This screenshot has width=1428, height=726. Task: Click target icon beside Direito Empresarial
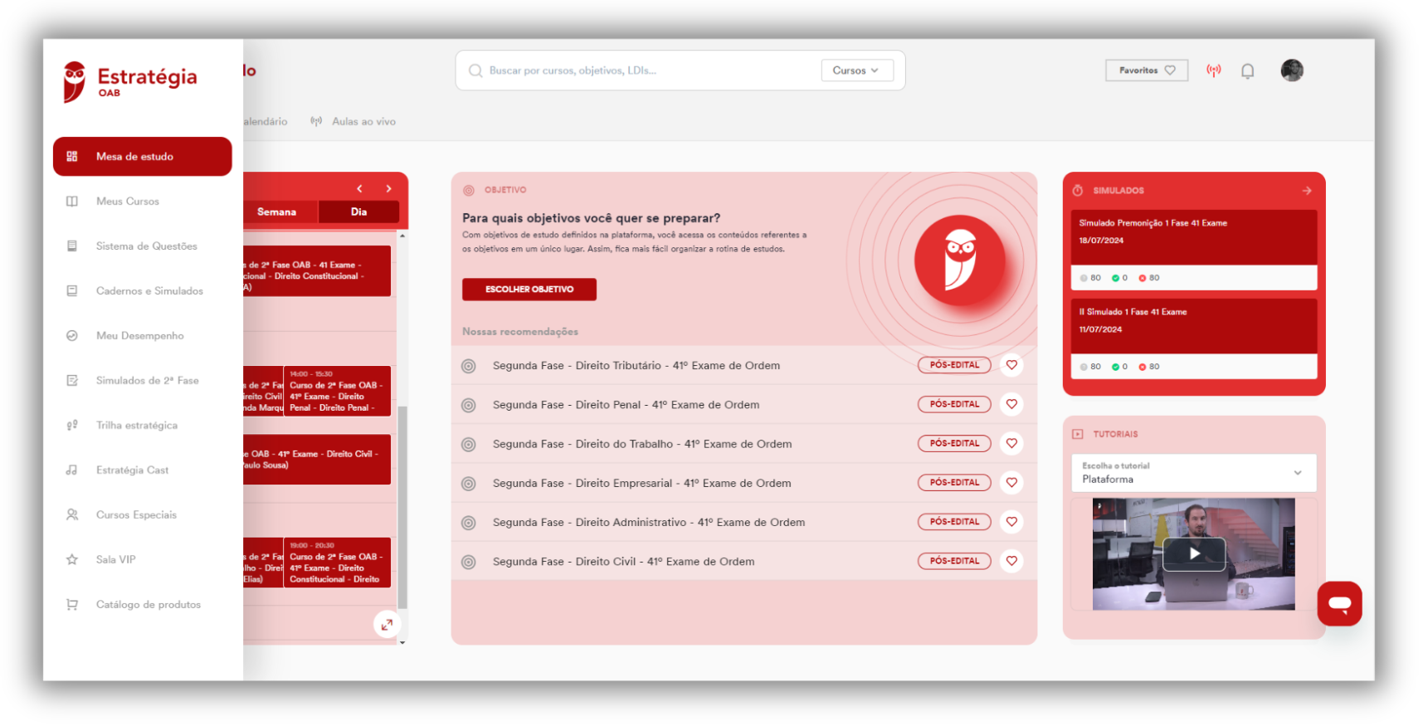pyautogui.click(x=469, y=483)
